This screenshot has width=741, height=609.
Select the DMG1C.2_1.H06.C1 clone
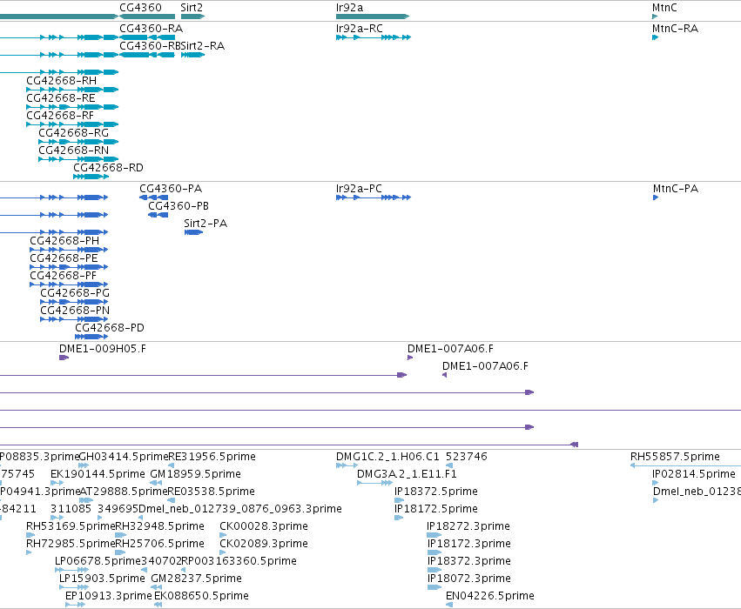387,457
